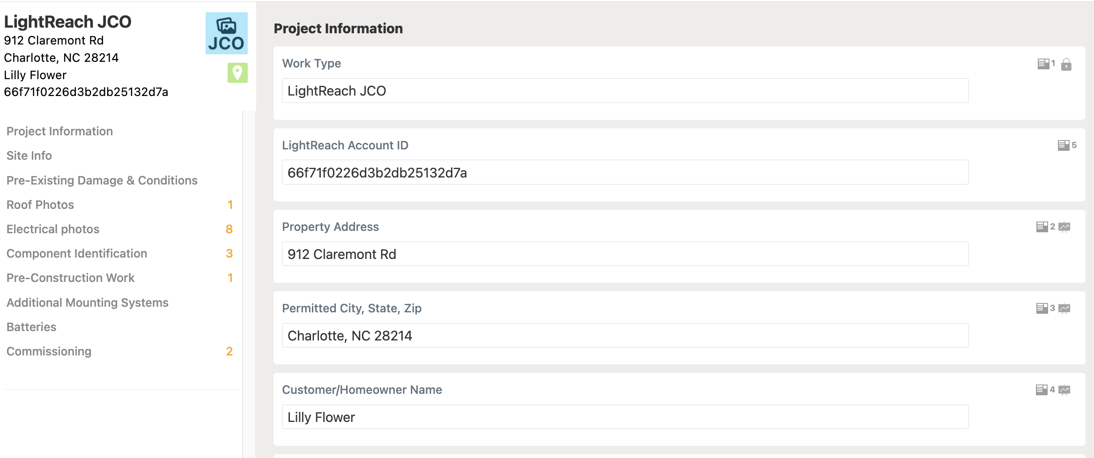
Task: Open Roof Photos section
Action: [40, 205]
